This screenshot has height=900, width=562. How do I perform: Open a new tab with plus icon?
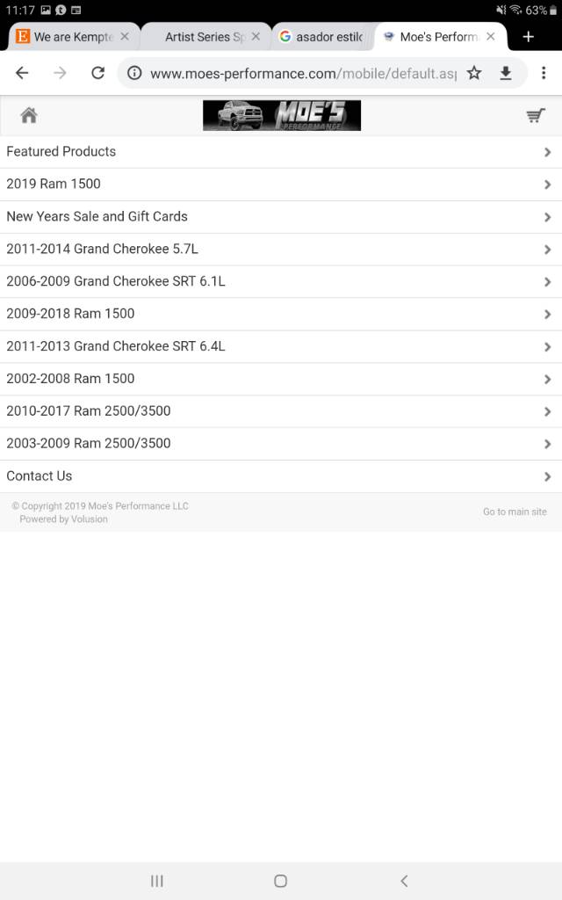coord(528,37)
